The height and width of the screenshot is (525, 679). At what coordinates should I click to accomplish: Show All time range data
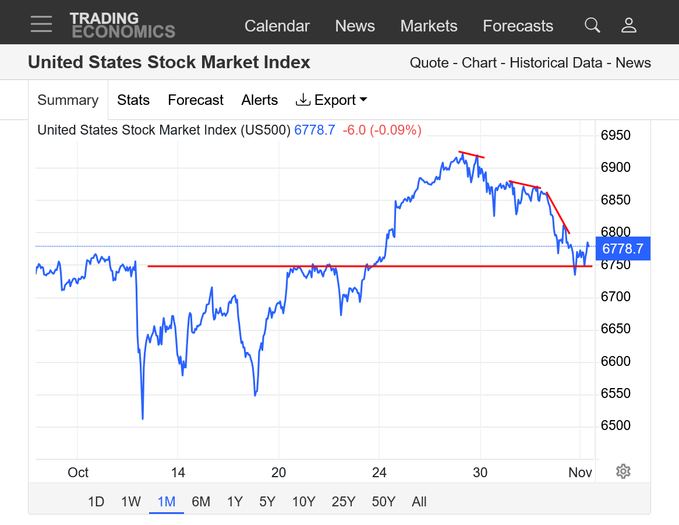(419, 502)
